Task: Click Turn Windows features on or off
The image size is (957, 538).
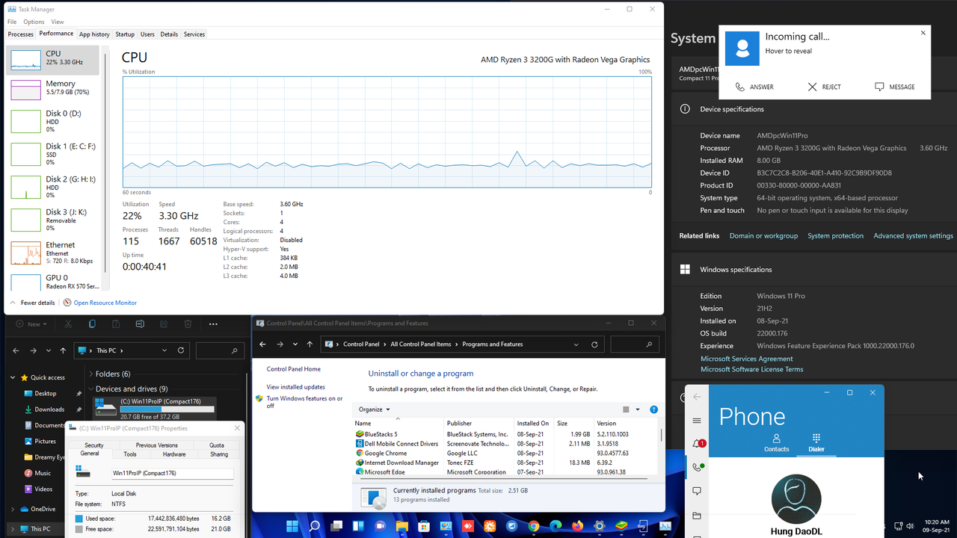Action: coord(304,402)
